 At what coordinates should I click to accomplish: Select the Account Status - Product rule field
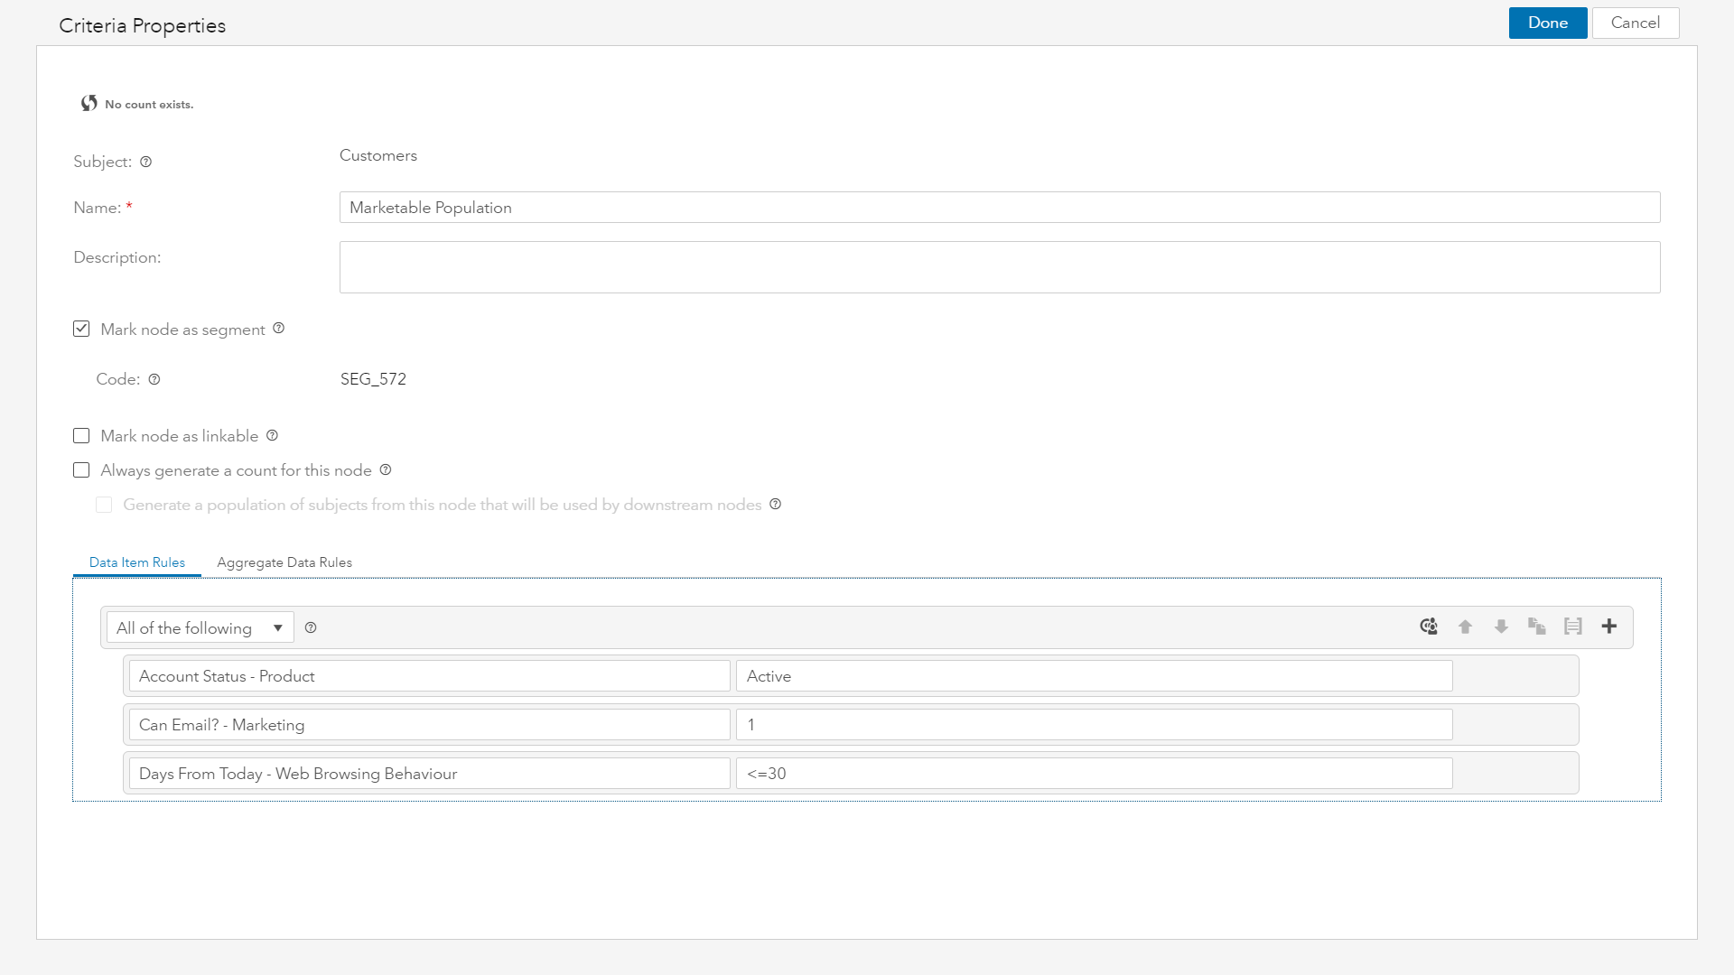click(x=429, y=676)
